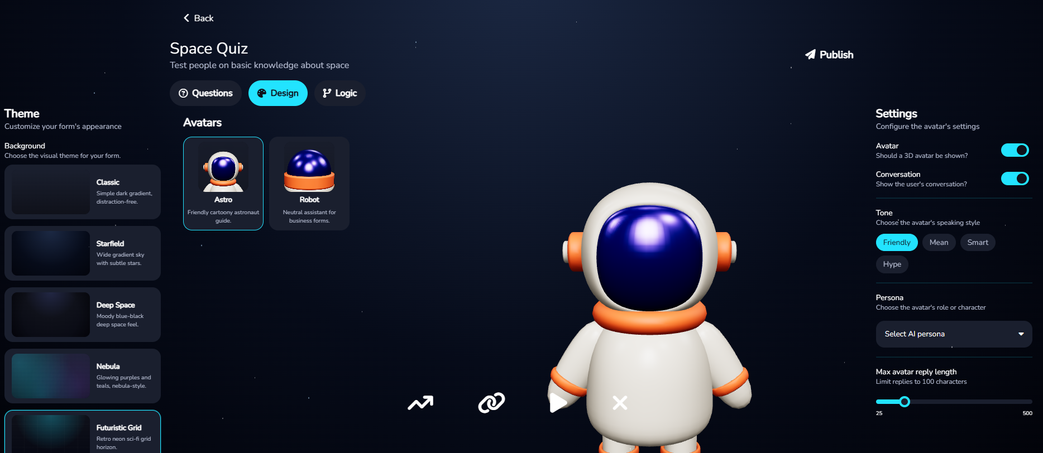Choose the Astro avatar card
Image resolution: width=1043 pixels, height=453 pixels.
[x=223, y=183]
